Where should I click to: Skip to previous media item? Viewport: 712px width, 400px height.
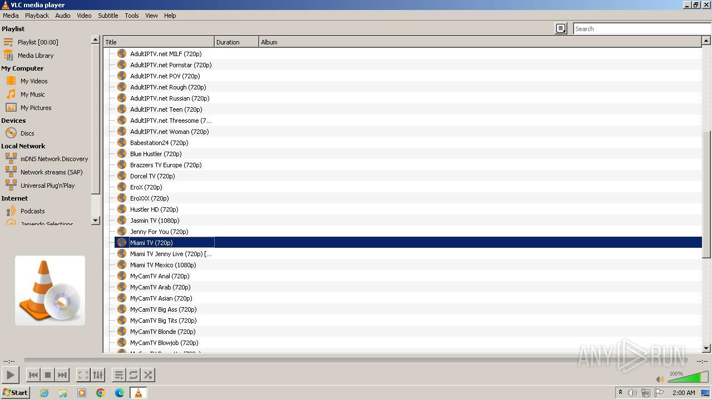[x=33, y=375]
